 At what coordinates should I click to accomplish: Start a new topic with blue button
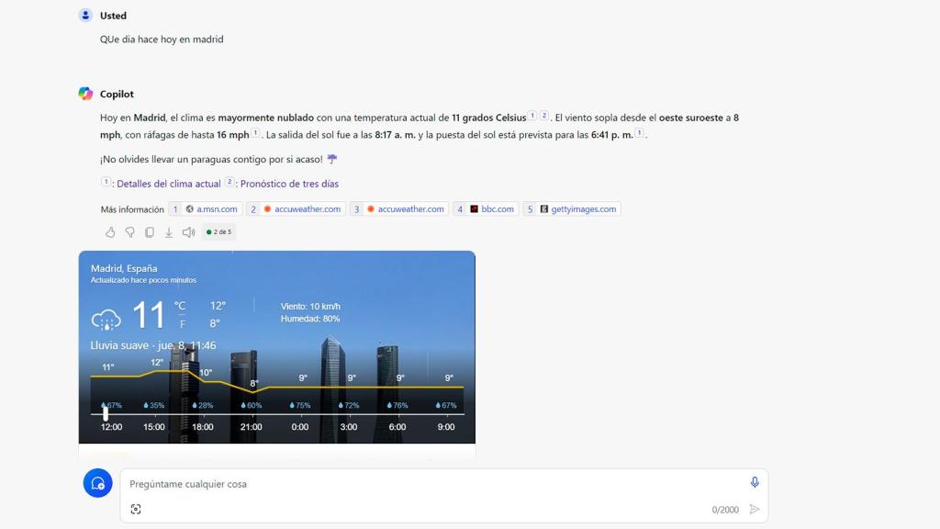click(x=97, y=483)
